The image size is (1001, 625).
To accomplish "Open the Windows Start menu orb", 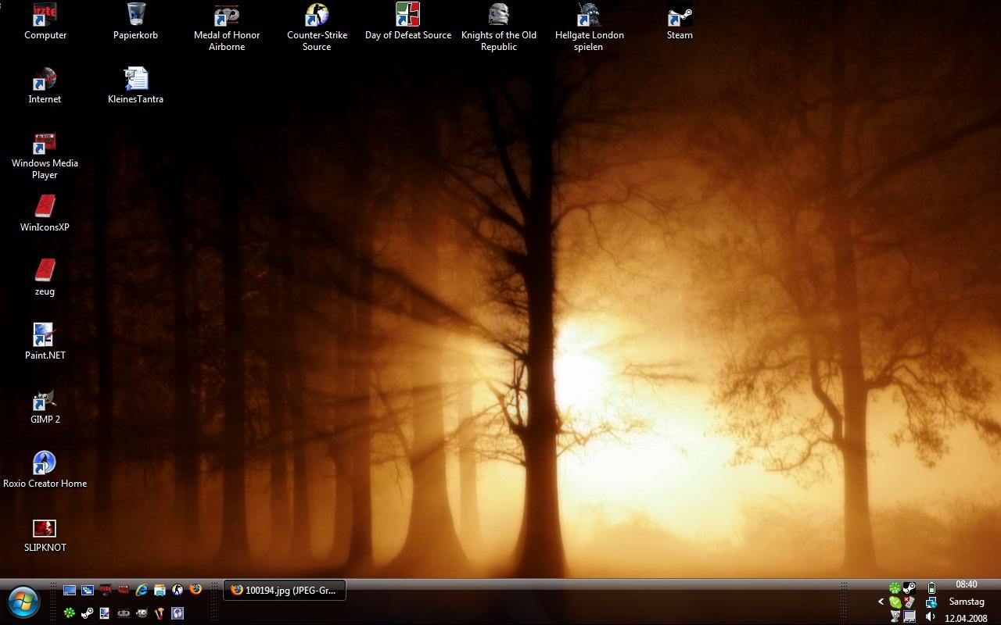I will (23, 602).
